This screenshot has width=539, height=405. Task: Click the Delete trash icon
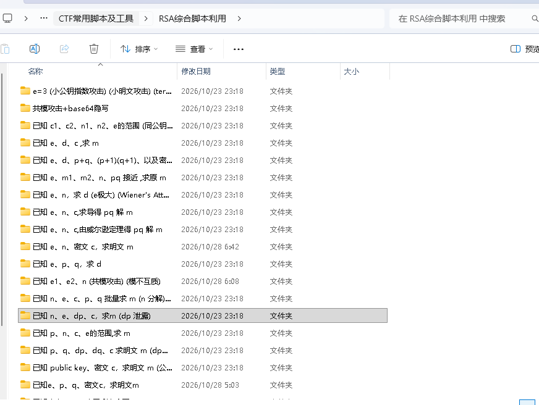pos(94,49)
